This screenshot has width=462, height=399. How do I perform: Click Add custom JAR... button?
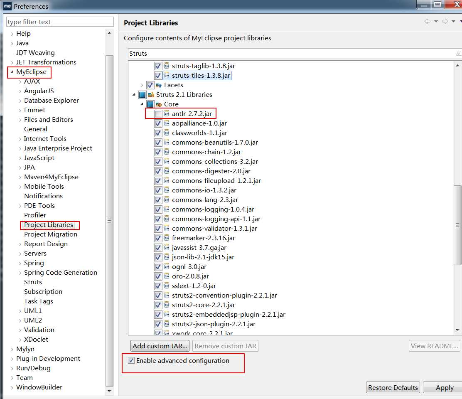click(x=160, y=346)
